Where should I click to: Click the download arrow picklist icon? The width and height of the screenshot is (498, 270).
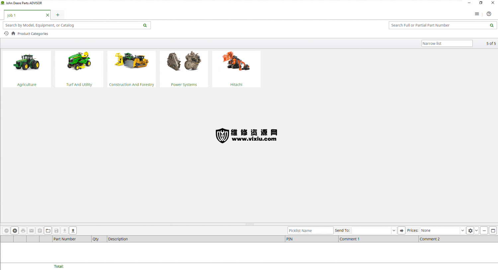pos(65,230)
